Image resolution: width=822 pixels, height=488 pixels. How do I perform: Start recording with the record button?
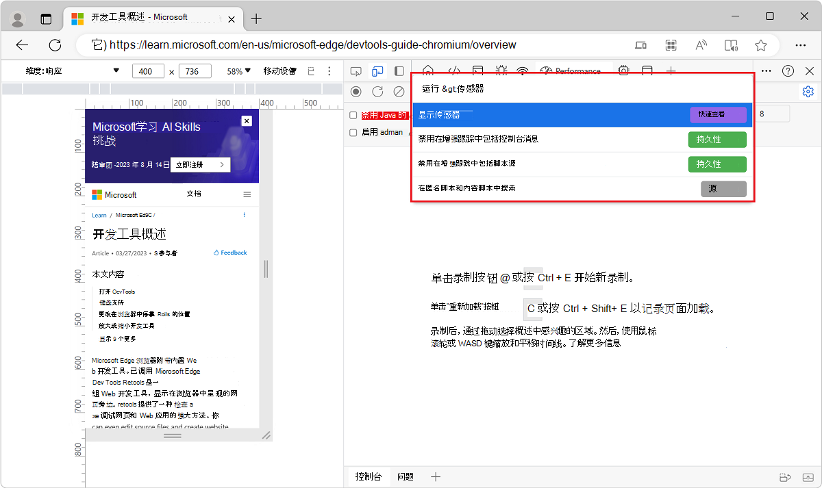(356, 91)
